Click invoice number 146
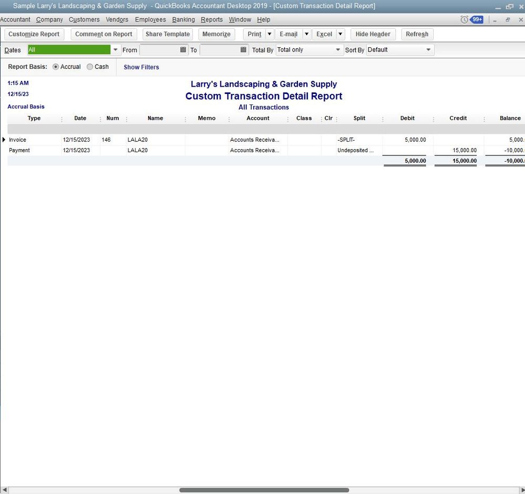 coord(106,140)
